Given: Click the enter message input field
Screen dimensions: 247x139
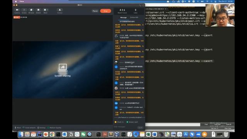Looking at the screenshot, I should [125, 127].
